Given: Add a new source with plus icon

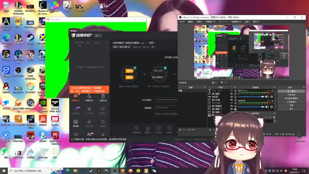Looking at the screenshot, I should point(210,130).
